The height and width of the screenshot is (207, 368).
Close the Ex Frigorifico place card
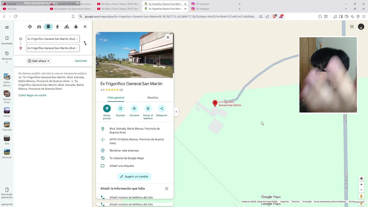[168, 37]
